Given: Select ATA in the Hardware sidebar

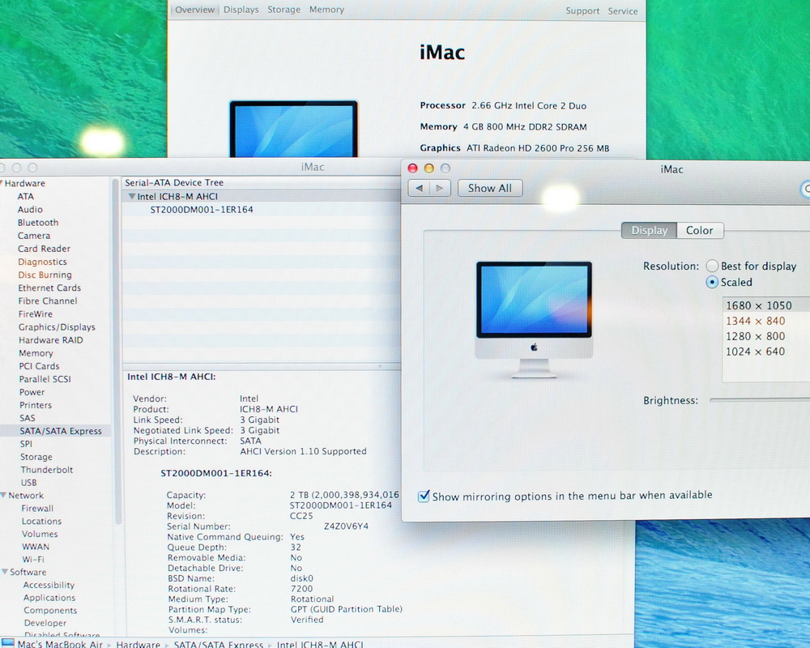Looking at the screenshot, I should coord(25,196).
